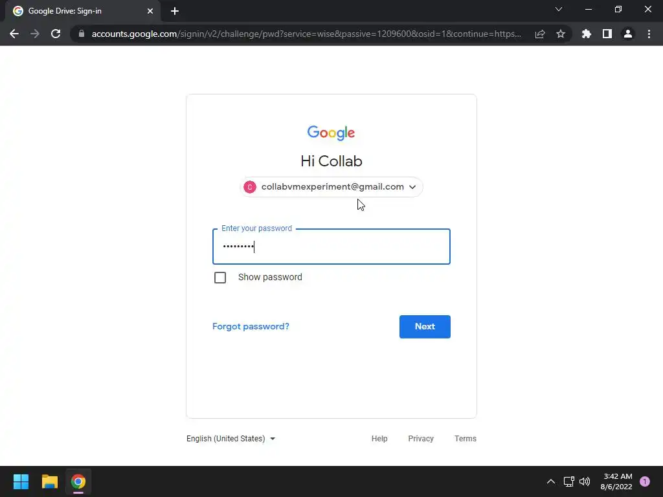Screen dimensions: 663x497
Task: Switch account via collabvmexperiment@gmail.com chip
Action: click(331, 187)
